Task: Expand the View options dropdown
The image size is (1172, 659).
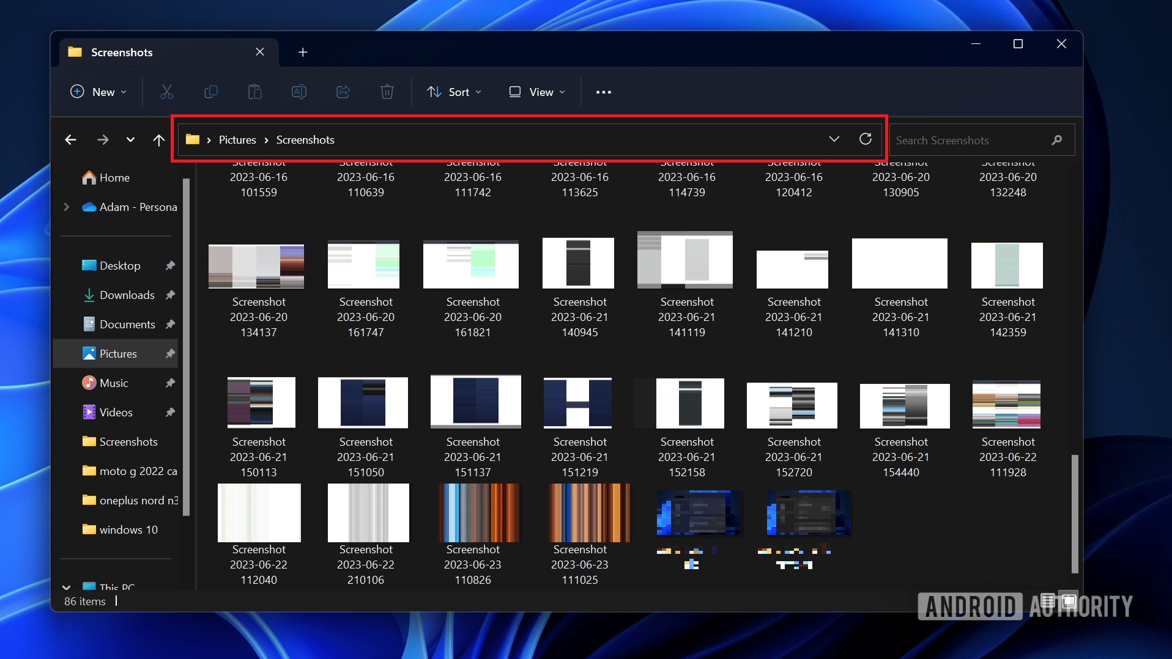Action: [537, 92]
